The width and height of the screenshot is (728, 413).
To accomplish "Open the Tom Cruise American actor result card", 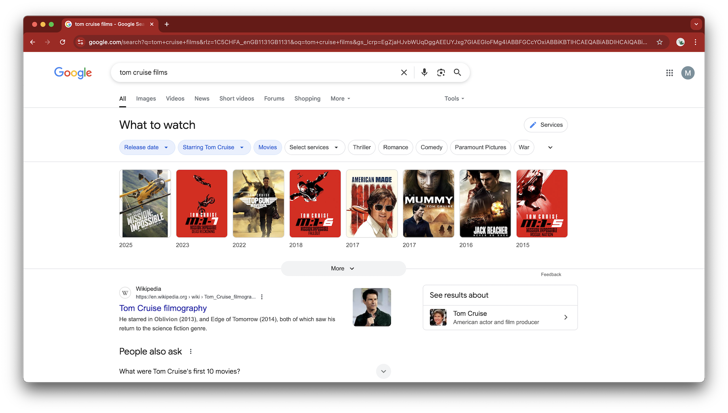I will [x=500, y=317].
